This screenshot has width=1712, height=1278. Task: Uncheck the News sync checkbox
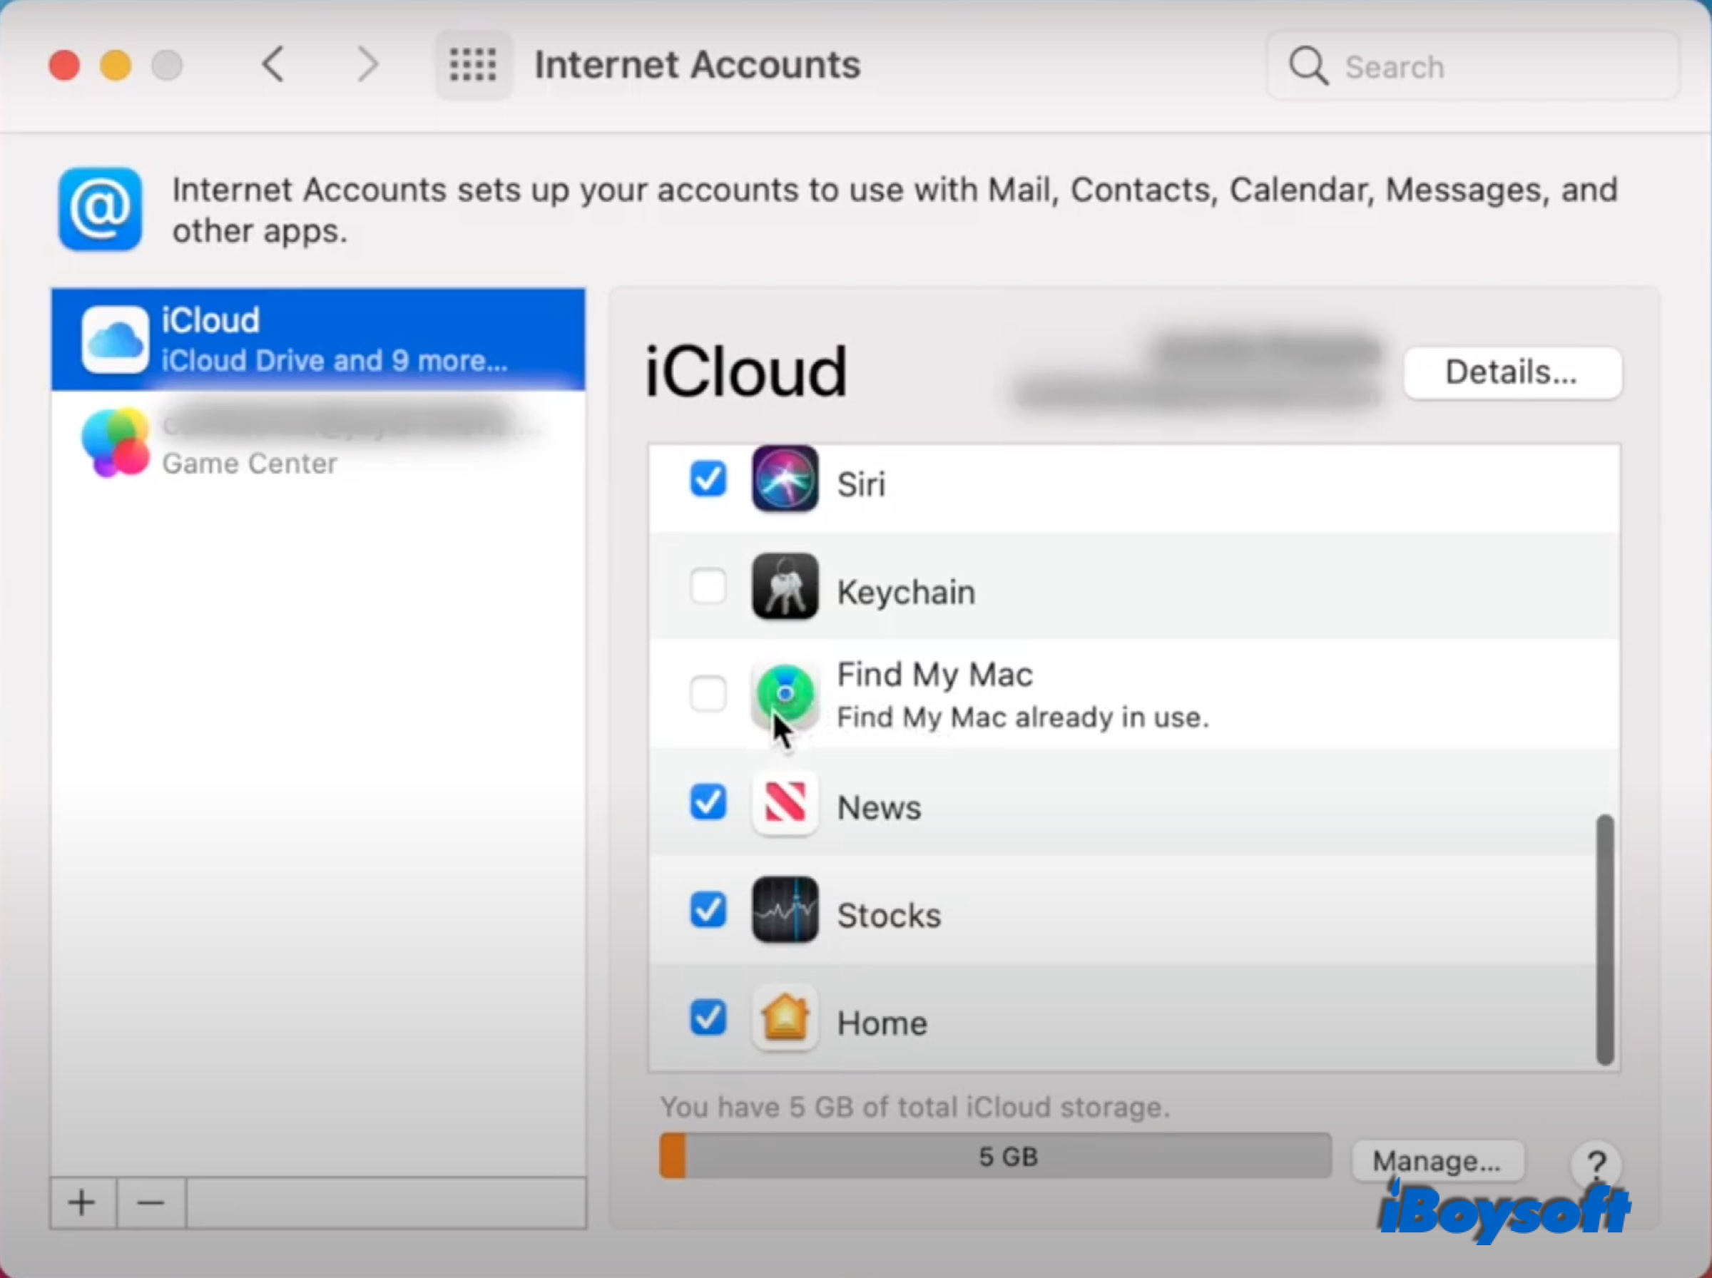pyautogui.click(x=707, y=803)
